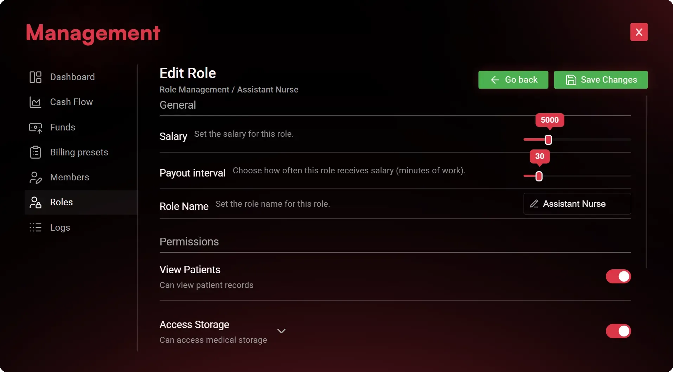Click the Go back button
Viewport: 673px width, 372px height.
[x=513, y=79]
